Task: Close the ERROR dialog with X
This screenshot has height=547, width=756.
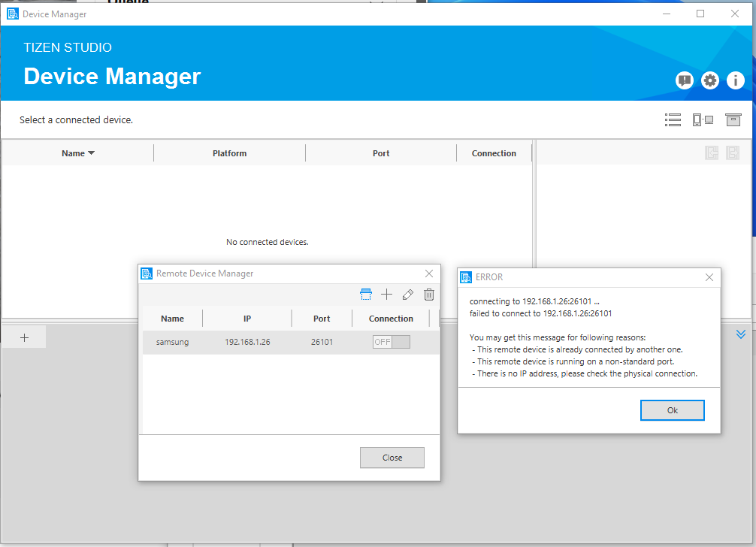Action: [709, 277]
